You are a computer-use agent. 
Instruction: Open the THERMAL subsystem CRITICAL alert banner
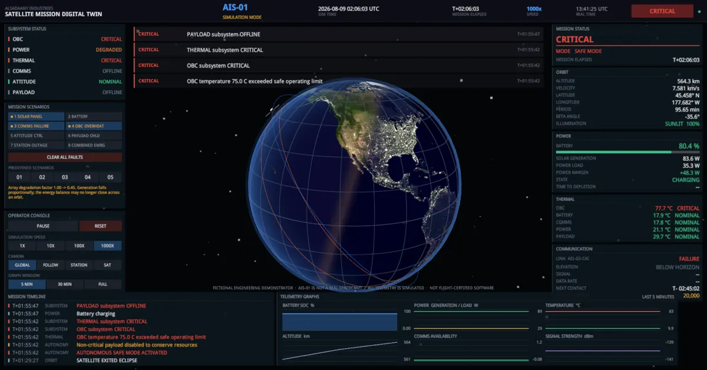(338, 50)
